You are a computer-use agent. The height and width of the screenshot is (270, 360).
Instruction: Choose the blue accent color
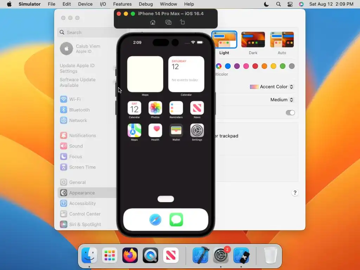click(228, 66)
